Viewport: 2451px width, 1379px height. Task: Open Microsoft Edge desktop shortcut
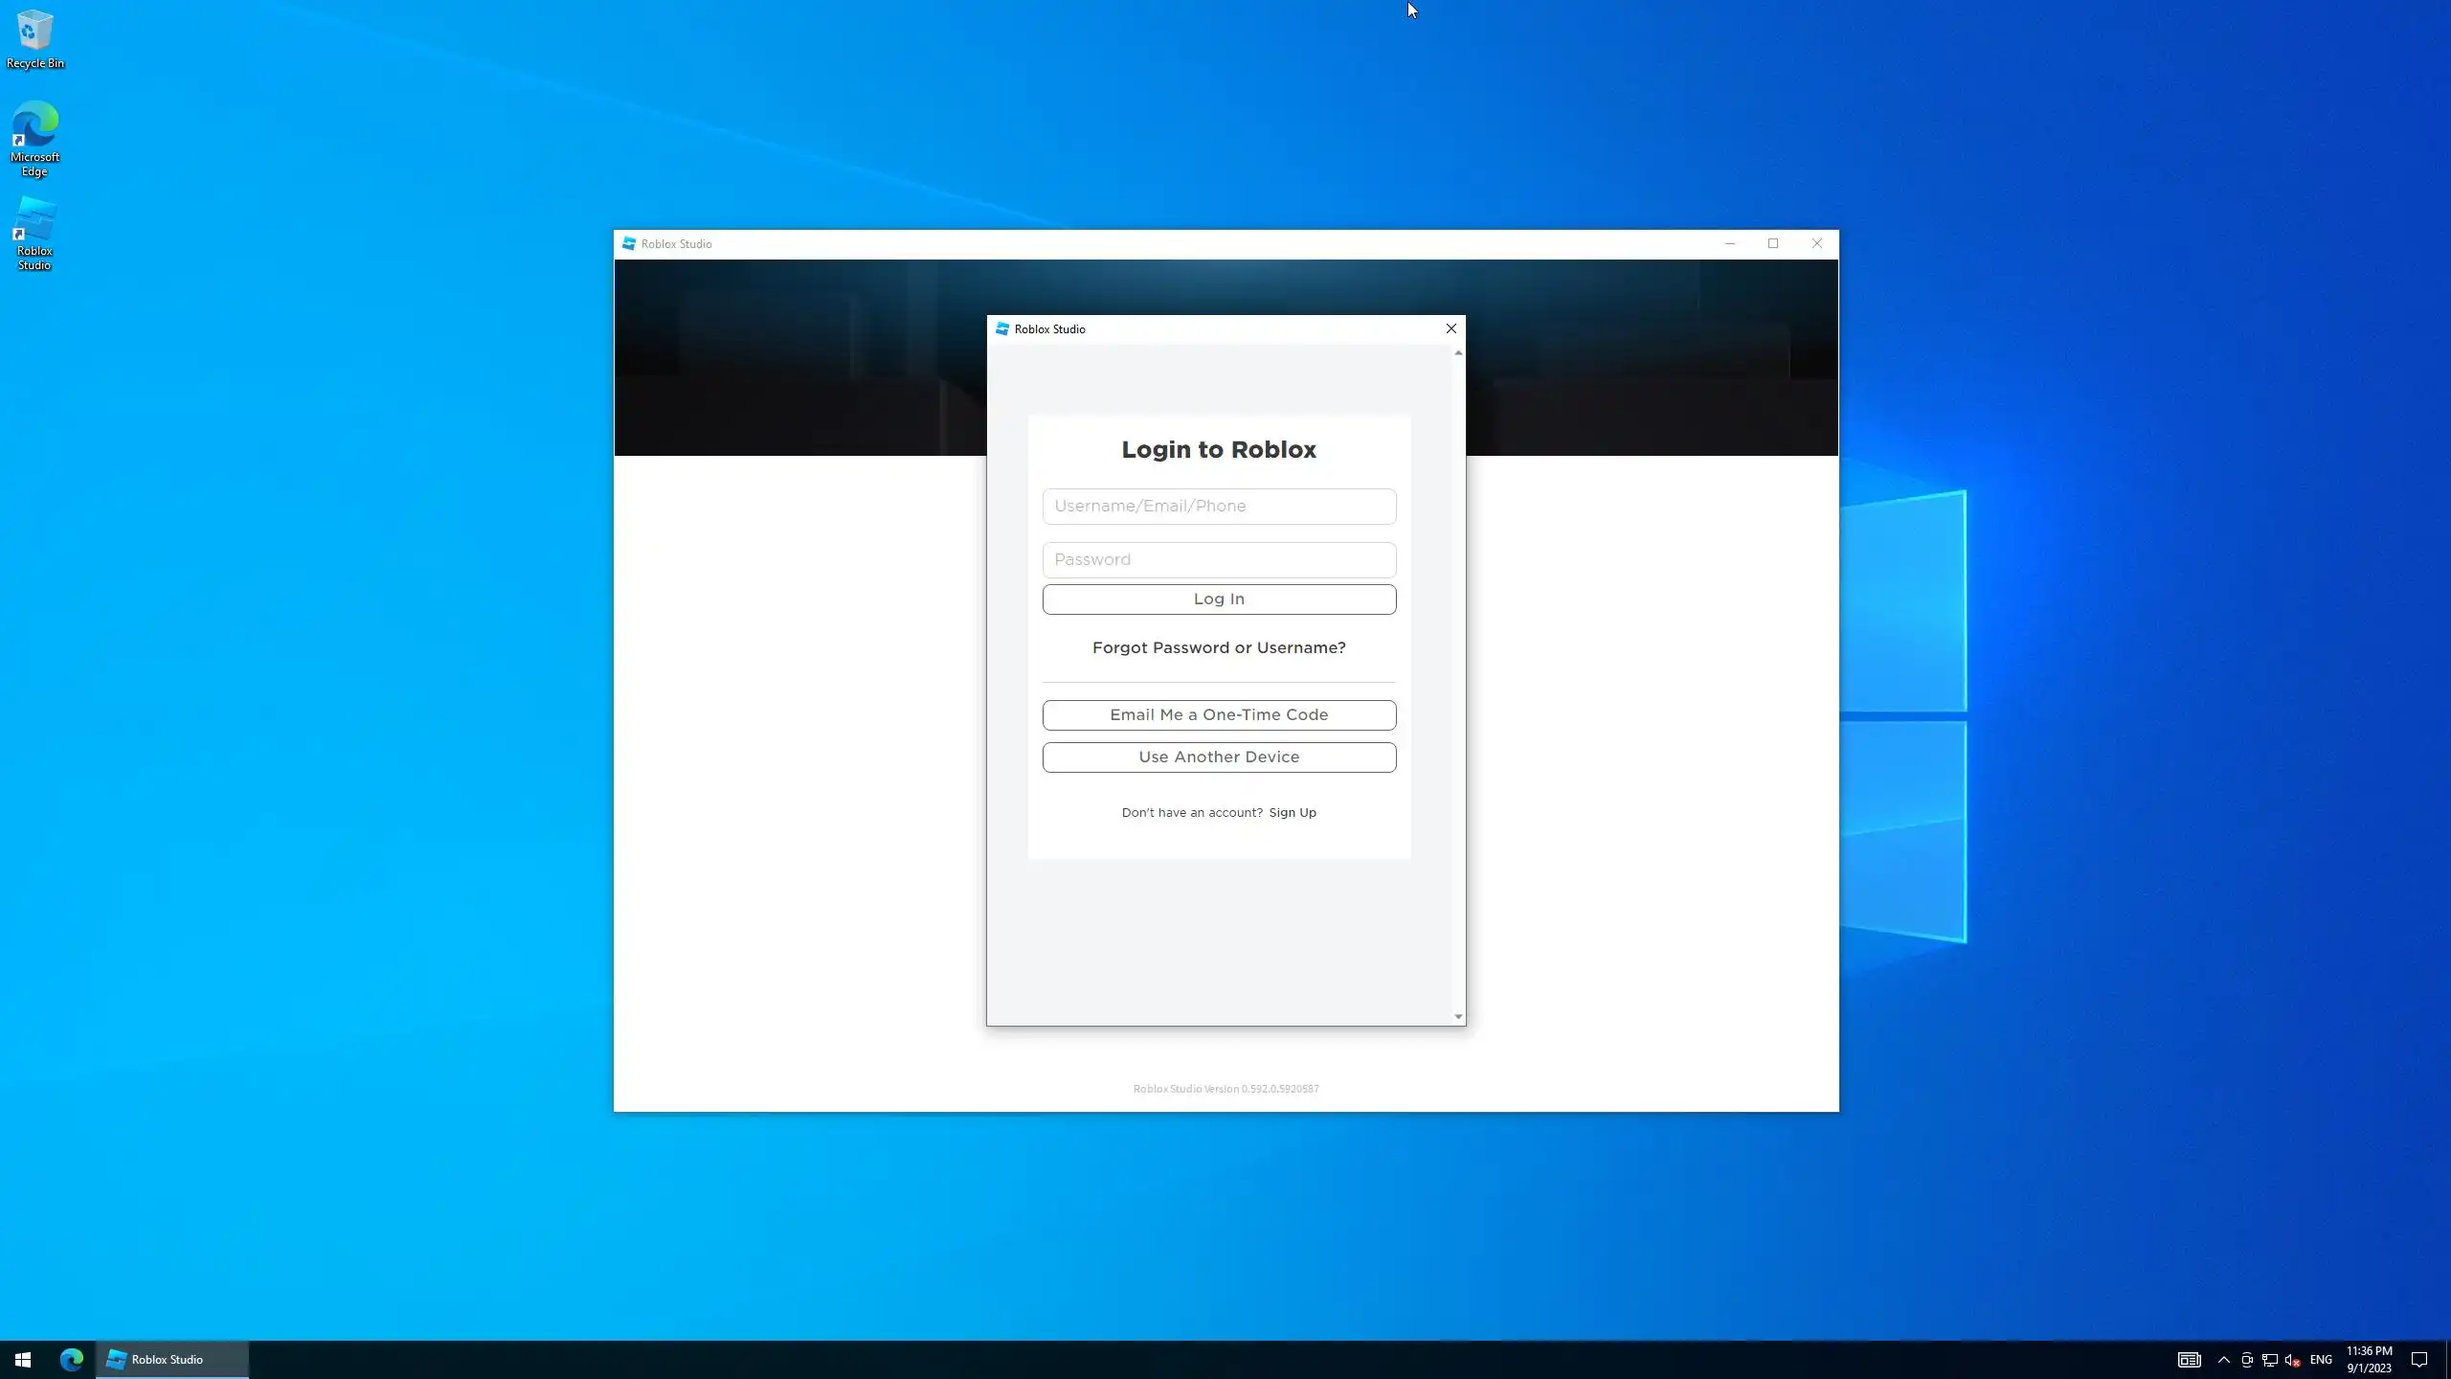tap(34, 139)
